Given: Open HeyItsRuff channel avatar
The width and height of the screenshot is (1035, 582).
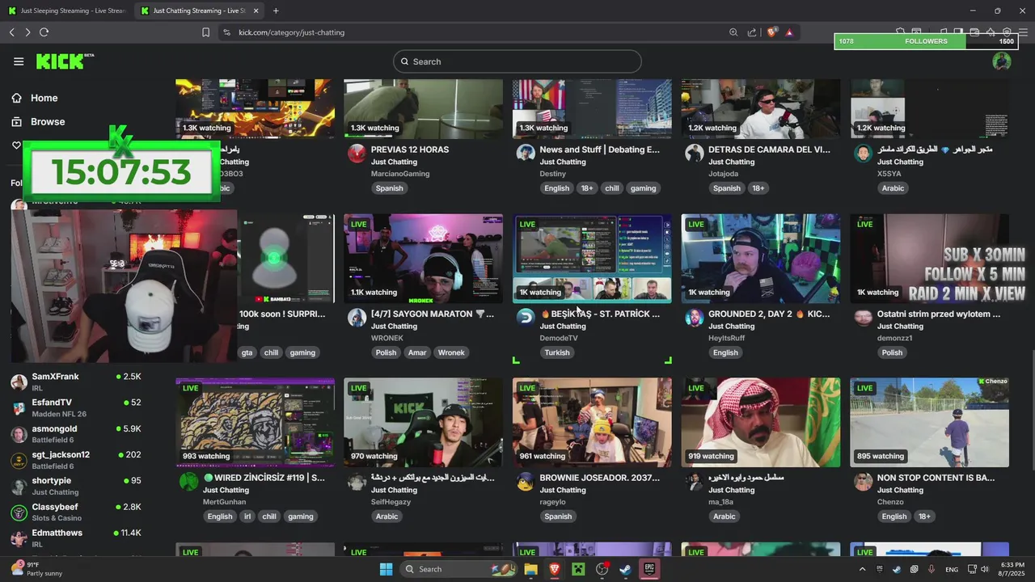Looking at the screenshot, I should pos(694,318).
